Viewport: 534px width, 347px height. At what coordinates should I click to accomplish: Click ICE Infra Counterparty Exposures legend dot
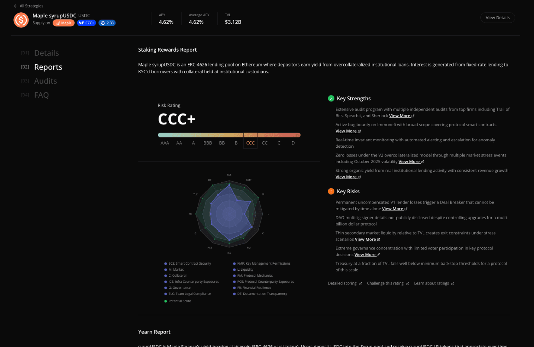[166, 282]
